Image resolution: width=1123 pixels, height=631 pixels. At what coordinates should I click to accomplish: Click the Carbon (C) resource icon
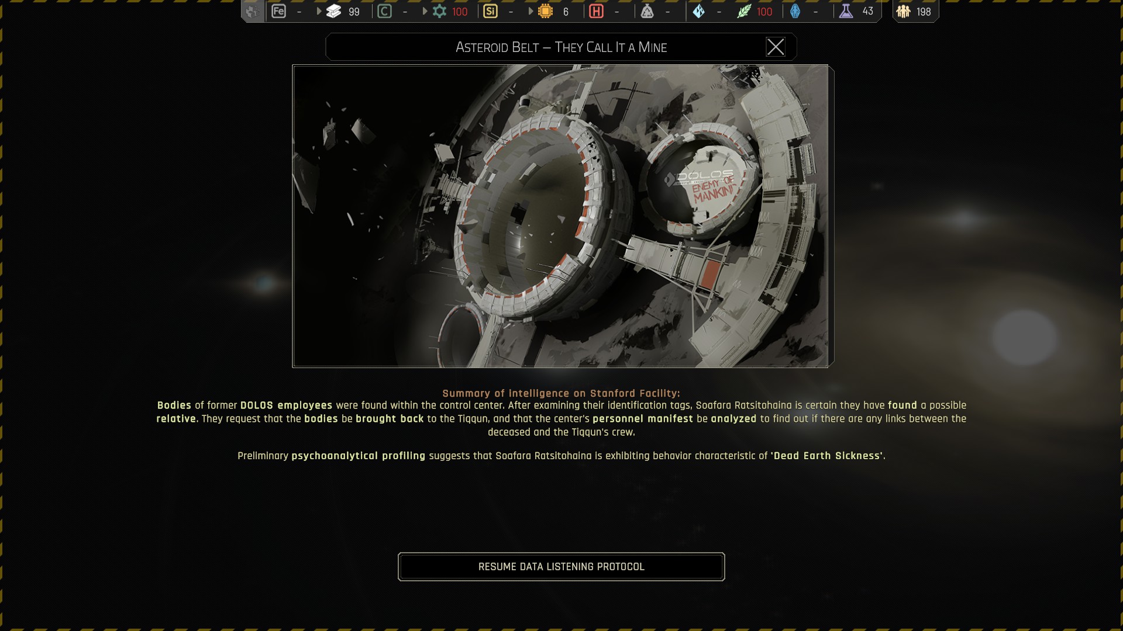click(x=384, y=11)
